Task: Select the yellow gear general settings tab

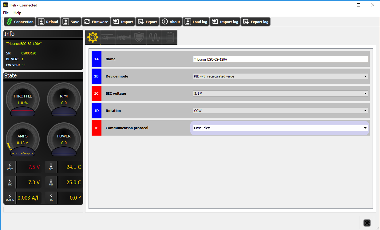Action: point(93,38)
